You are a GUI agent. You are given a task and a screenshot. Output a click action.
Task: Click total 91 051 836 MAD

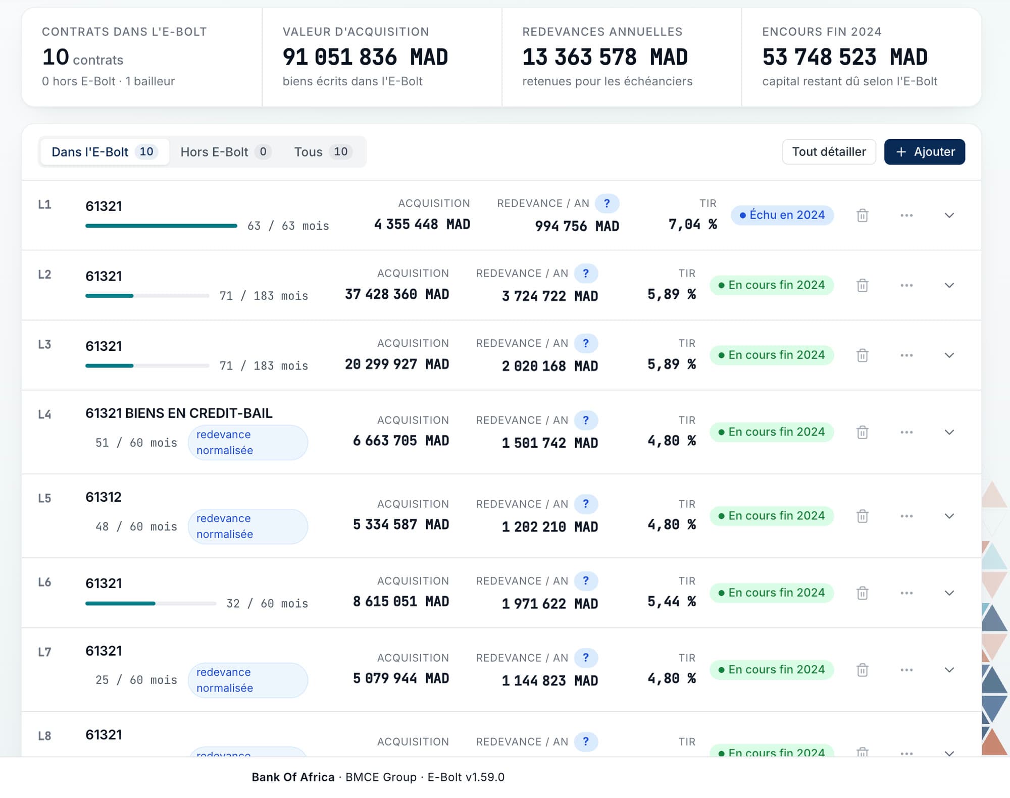365,57
